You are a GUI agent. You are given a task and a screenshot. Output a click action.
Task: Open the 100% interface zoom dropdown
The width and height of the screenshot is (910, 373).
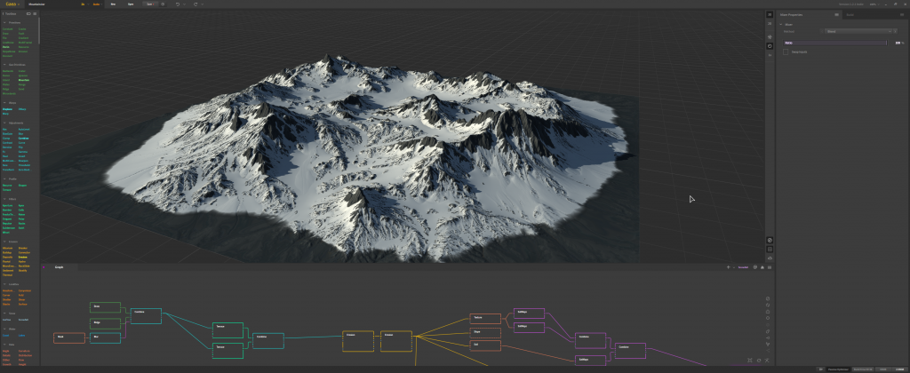click(874, 4)
